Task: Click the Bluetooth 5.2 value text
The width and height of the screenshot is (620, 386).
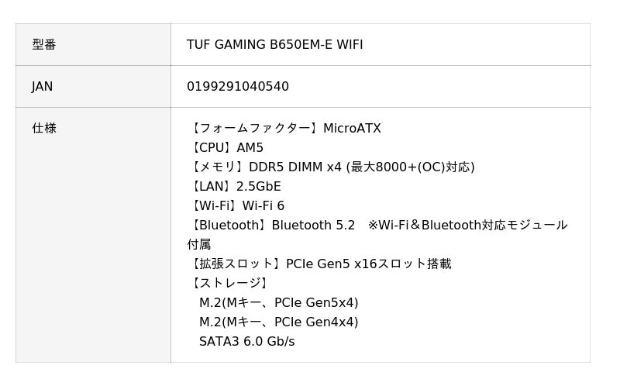Action: coord(313,226)
